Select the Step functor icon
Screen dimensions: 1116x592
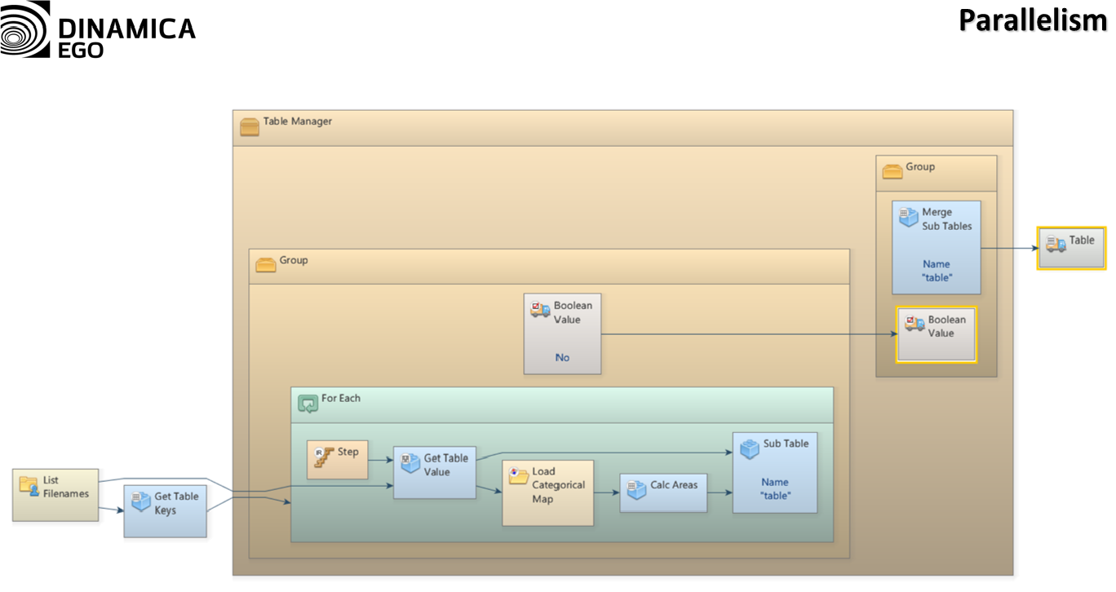tap(324, 455)
